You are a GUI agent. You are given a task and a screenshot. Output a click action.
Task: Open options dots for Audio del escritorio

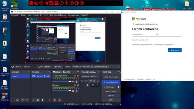point(77,81)
